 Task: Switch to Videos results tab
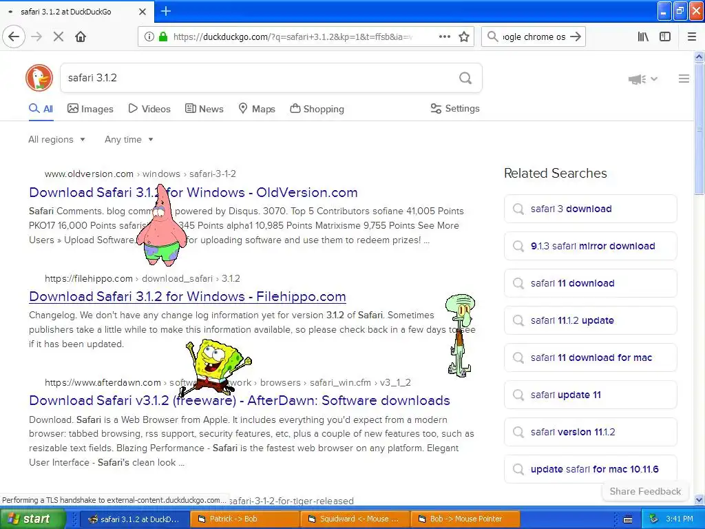click(149, 109)
